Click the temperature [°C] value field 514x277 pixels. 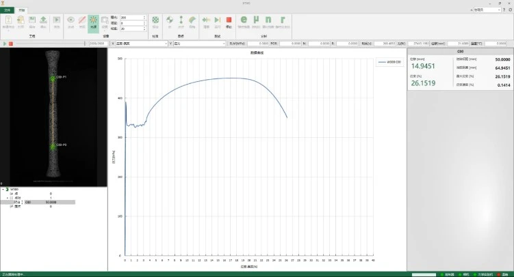pyautogui.click(x=496, y=44)
